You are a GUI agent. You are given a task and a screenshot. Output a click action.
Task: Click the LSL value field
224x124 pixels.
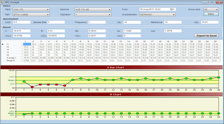coord(132,22)
